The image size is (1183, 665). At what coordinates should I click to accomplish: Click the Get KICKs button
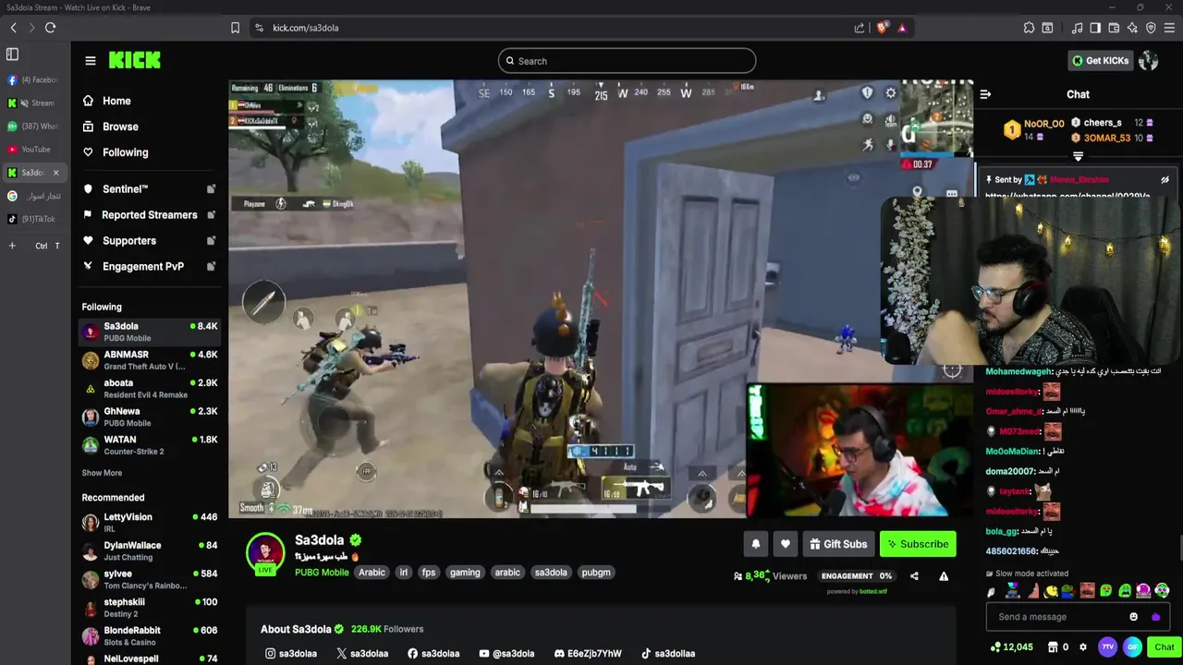(1100, 61)
